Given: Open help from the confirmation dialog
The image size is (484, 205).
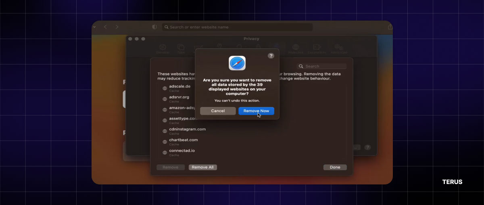Looking at the screenshot, I should 271,56.
